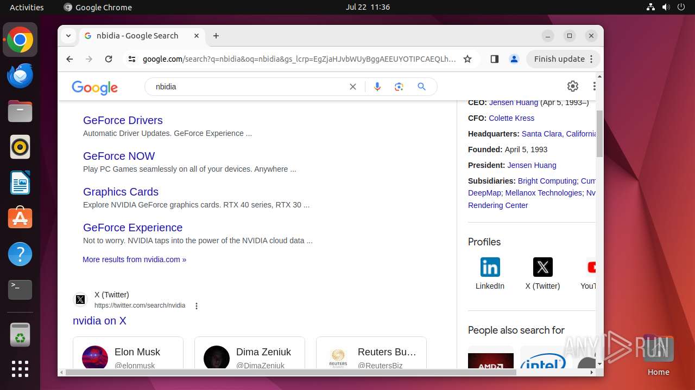Open the Mellanox Technologies link
This screenshot has width=695, height=390.
click(x=544, y=193)
